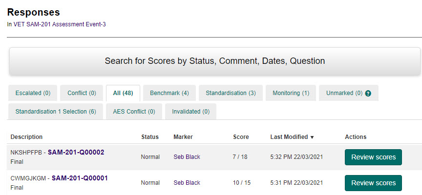
Task: Click the Last Modified sort arrow
Action: (x=312, y=137)
